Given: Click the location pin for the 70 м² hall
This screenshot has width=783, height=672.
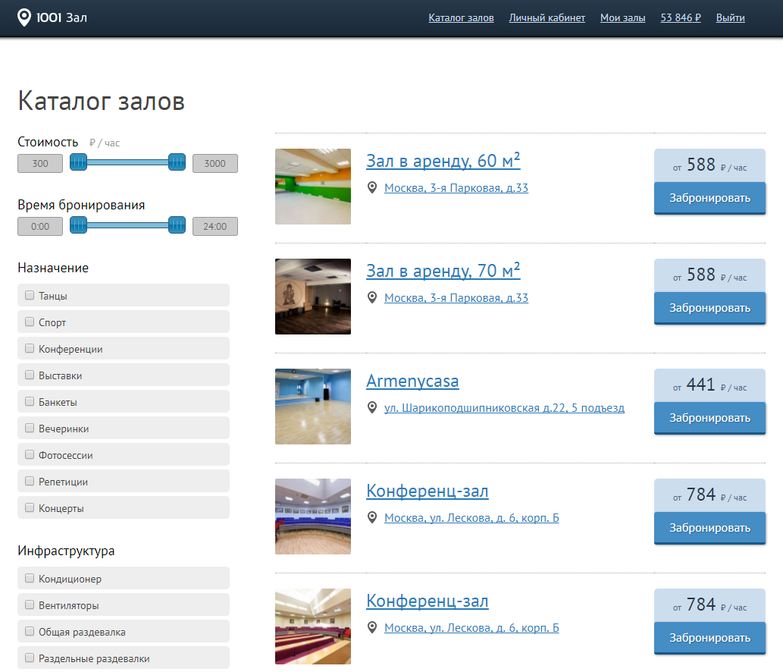Looking at the screenshot, I should [372, 298].
